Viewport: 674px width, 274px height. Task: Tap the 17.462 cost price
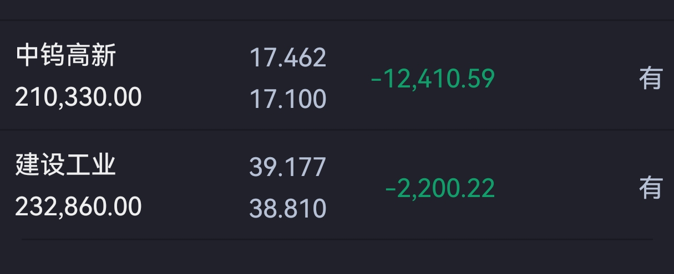pyautogui.click(x=288, y=58)
